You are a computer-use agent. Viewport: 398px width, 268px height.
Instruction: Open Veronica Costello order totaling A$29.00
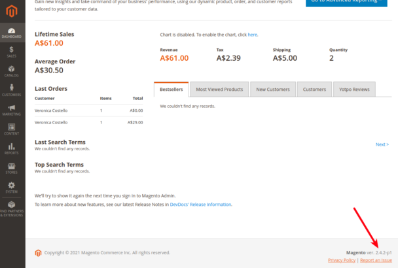pos(89,122)
